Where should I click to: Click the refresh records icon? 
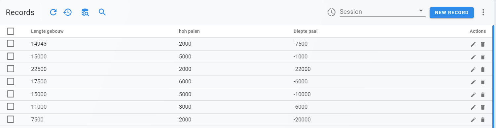(53, 12)
